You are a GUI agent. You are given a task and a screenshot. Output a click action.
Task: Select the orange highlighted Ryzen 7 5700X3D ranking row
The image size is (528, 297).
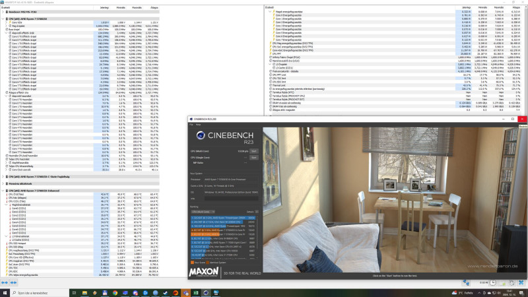(x=223, y=234)
